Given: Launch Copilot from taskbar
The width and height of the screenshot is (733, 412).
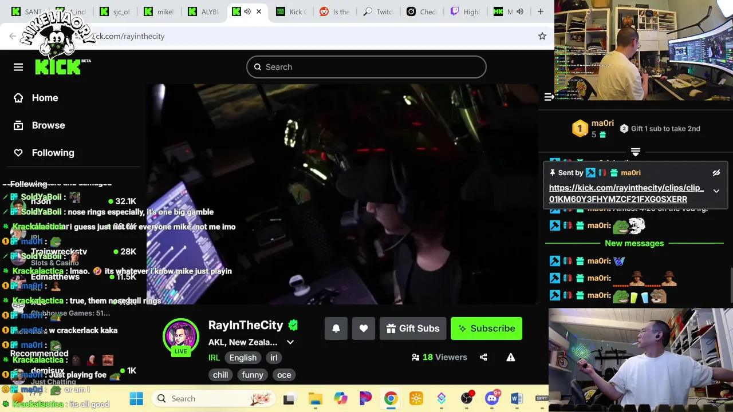Looking at the screenshot, I should [x=341, y=399].
